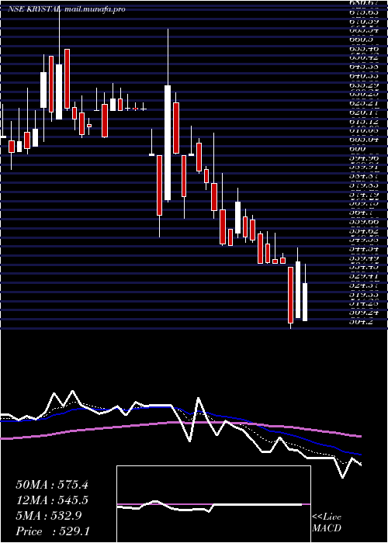
Task: Click the NSE KRYSTAL chart title
Action: click(67, 9)
